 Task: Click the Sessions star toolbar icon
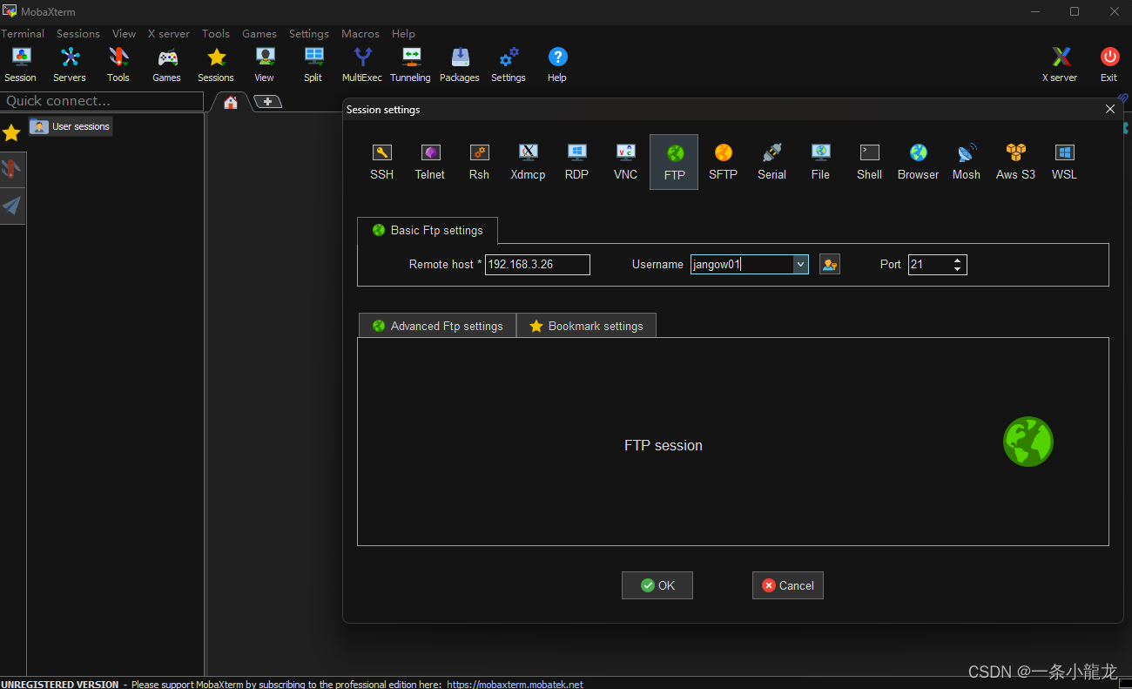click(x=216, y=64)
